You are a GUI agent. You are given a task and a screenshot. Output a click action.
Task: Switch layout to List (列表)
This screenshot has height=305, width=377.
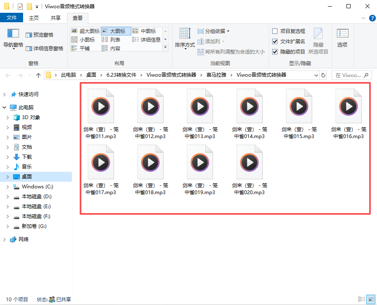click(x=111, y=40)
